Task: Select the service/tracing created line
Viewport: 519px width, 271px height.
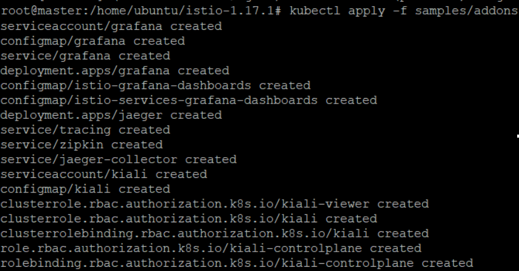Action: click(85, 130)
